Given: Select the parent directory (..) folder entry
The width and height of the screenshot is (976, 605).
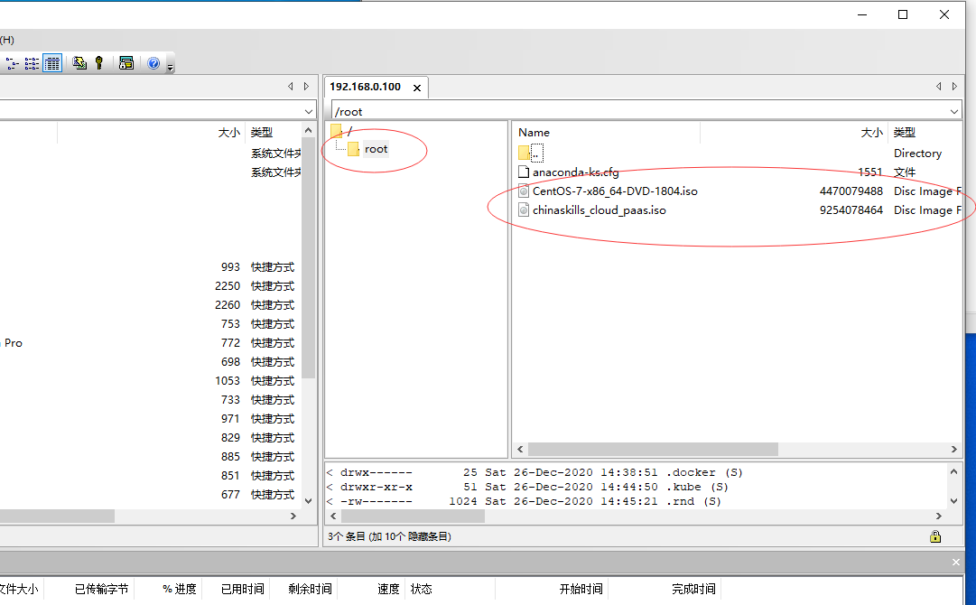Looking at the screenshot, I should [531, 153].
